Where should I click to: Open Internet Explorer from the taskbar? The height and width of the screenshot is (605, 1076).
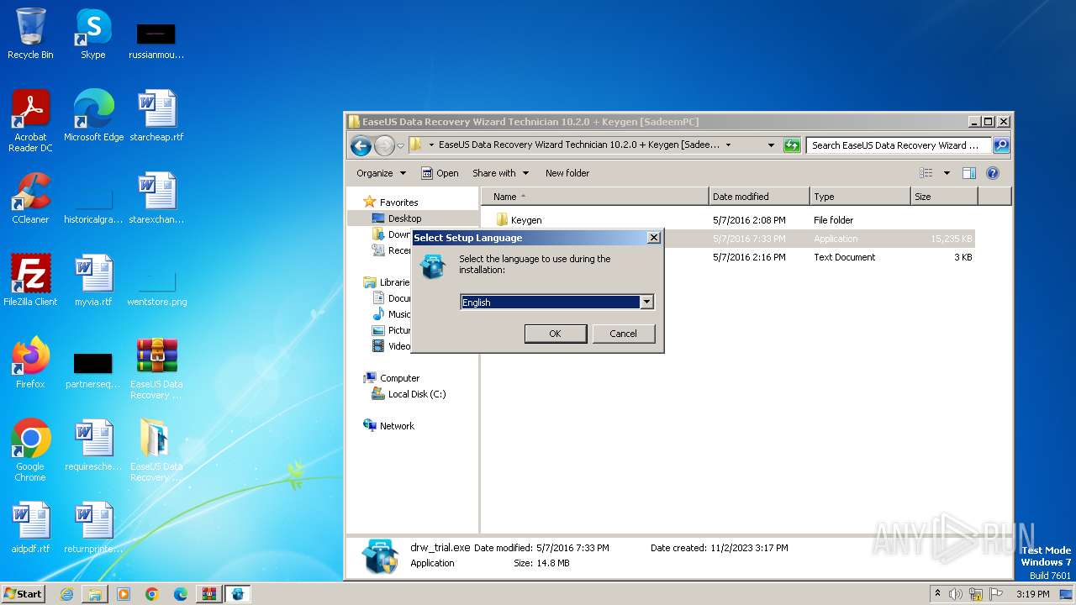coord(66,594)
